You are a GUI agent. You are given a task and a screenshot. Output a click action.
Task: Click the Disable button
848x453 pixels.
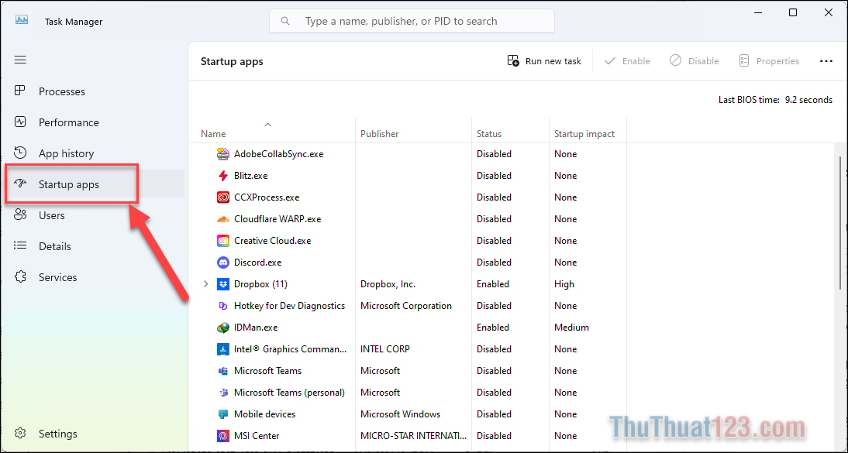[x=694, y=61]
